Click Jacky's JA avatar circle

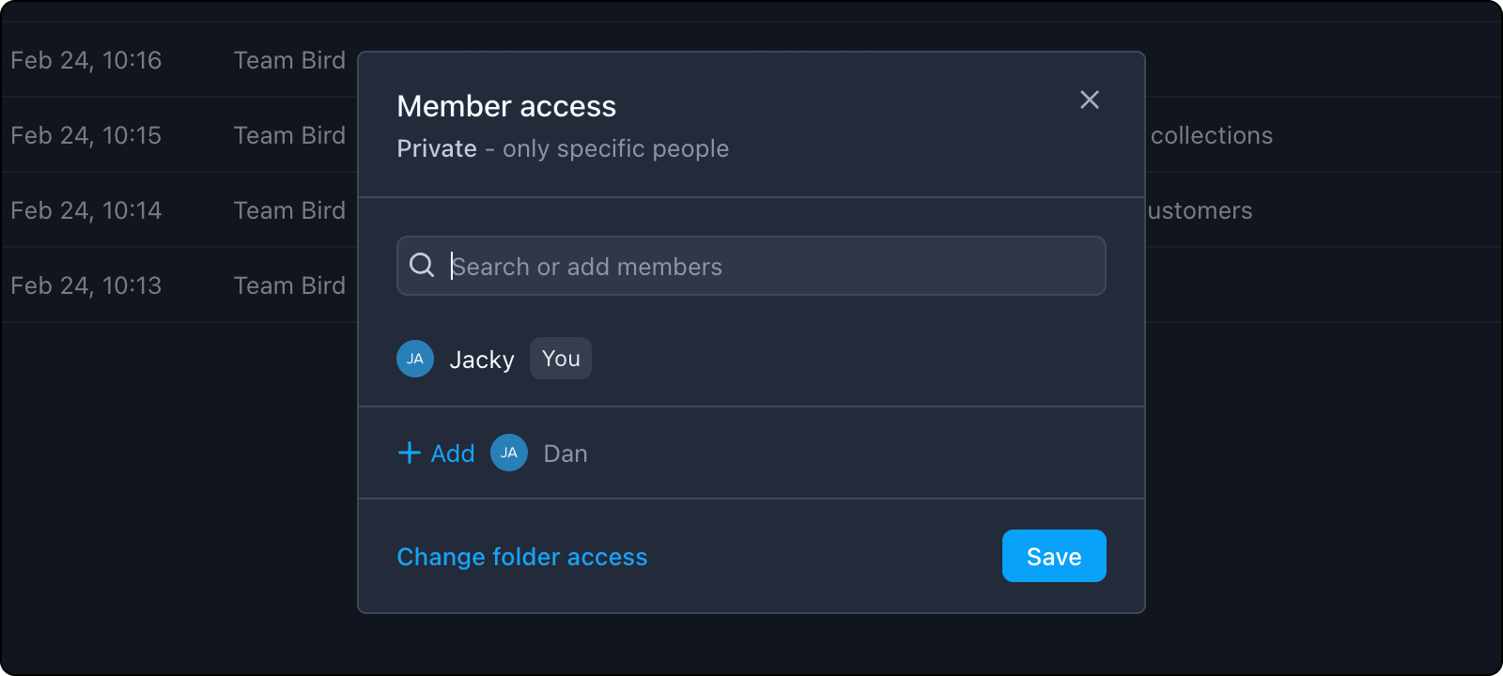point(414,358)
